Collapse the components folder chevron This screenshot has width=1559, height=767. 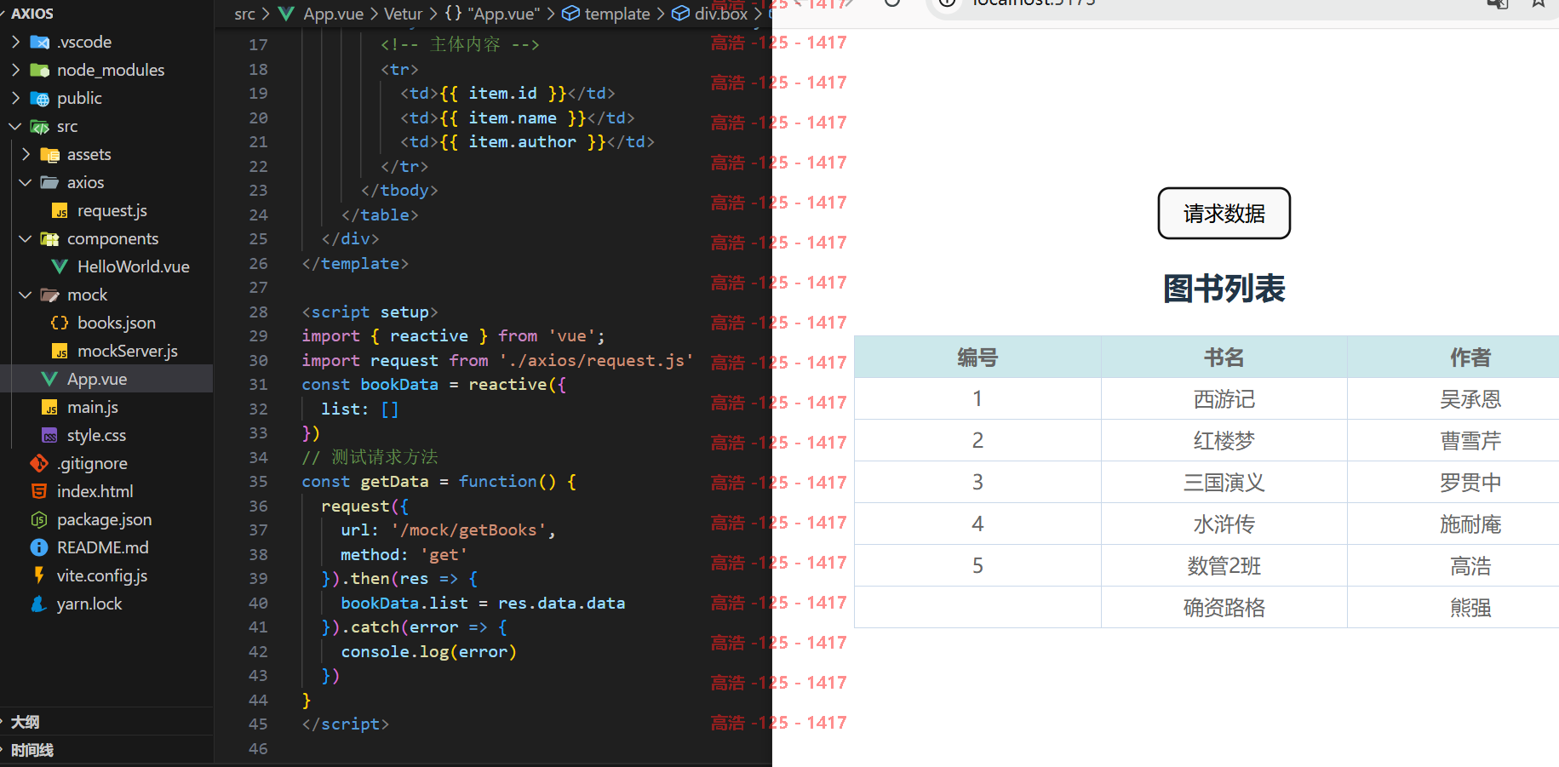pyautogui.click(x=26, y=238)
